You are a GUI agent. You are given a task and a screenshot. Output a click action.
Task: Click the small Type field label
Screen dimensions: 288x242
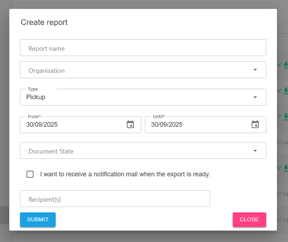tap(33, 89)
